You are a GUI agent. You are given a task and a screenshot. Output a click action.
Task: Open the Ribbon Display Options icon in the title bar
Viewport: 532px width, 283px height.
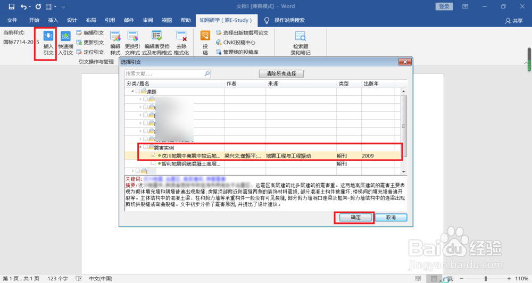465,6
